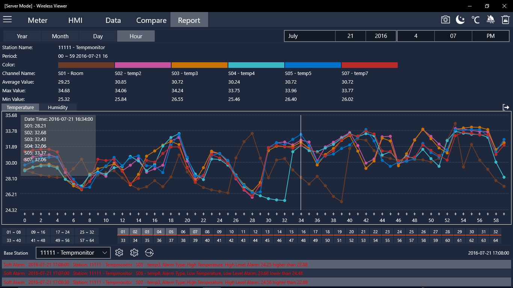Open base station settings gear
Image resolution: width=513 pixels, height=288 pixels.
(119, 253)
